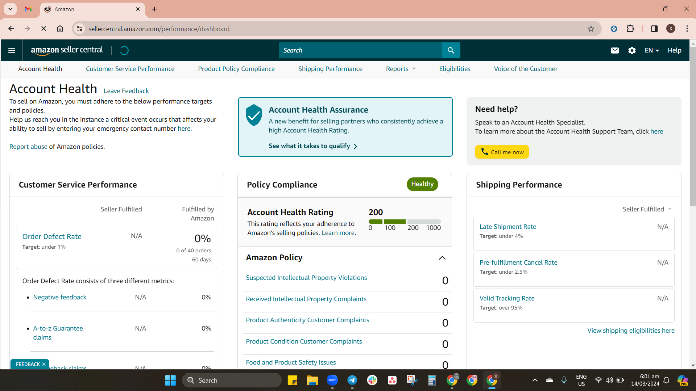Screen dimensions: 696x391
Task: Bookmark this page with the star icon
Action: coord(591,29)
